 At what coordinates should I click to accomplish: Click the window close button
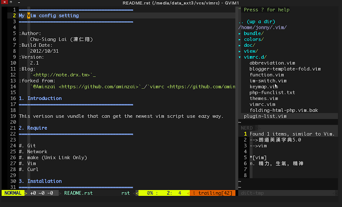(x=4, y=2)
